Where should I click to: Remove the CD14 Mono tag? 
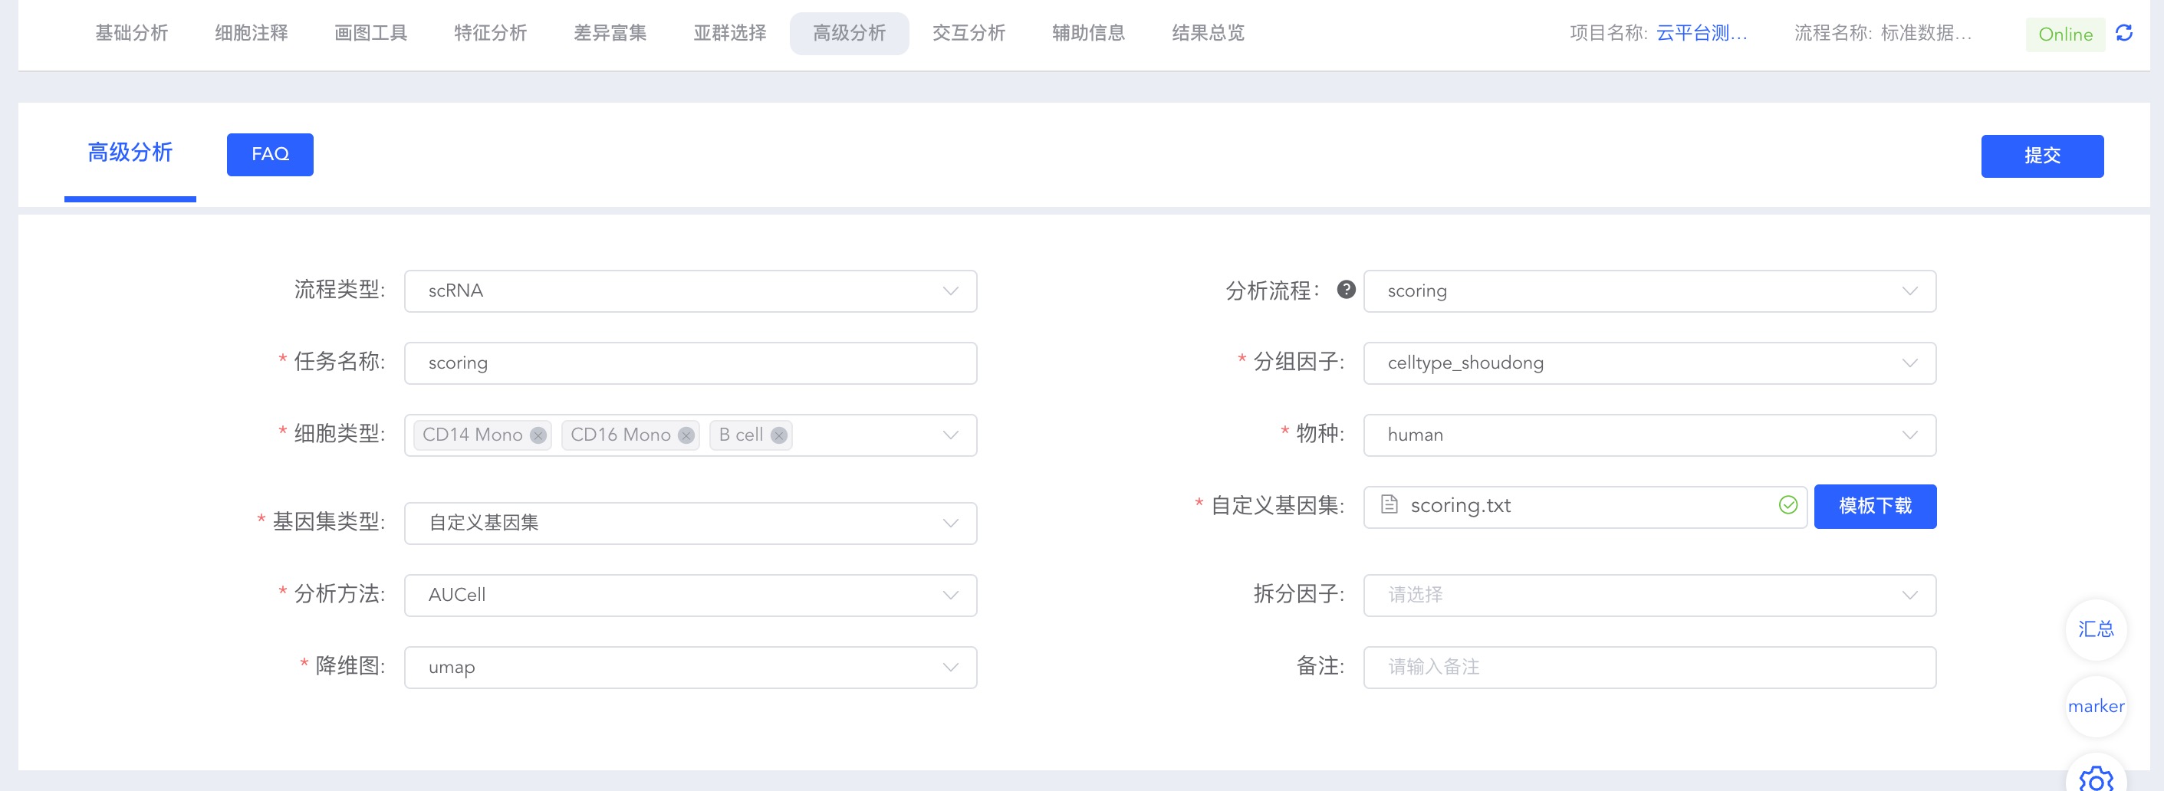click(x=538, y=435)
